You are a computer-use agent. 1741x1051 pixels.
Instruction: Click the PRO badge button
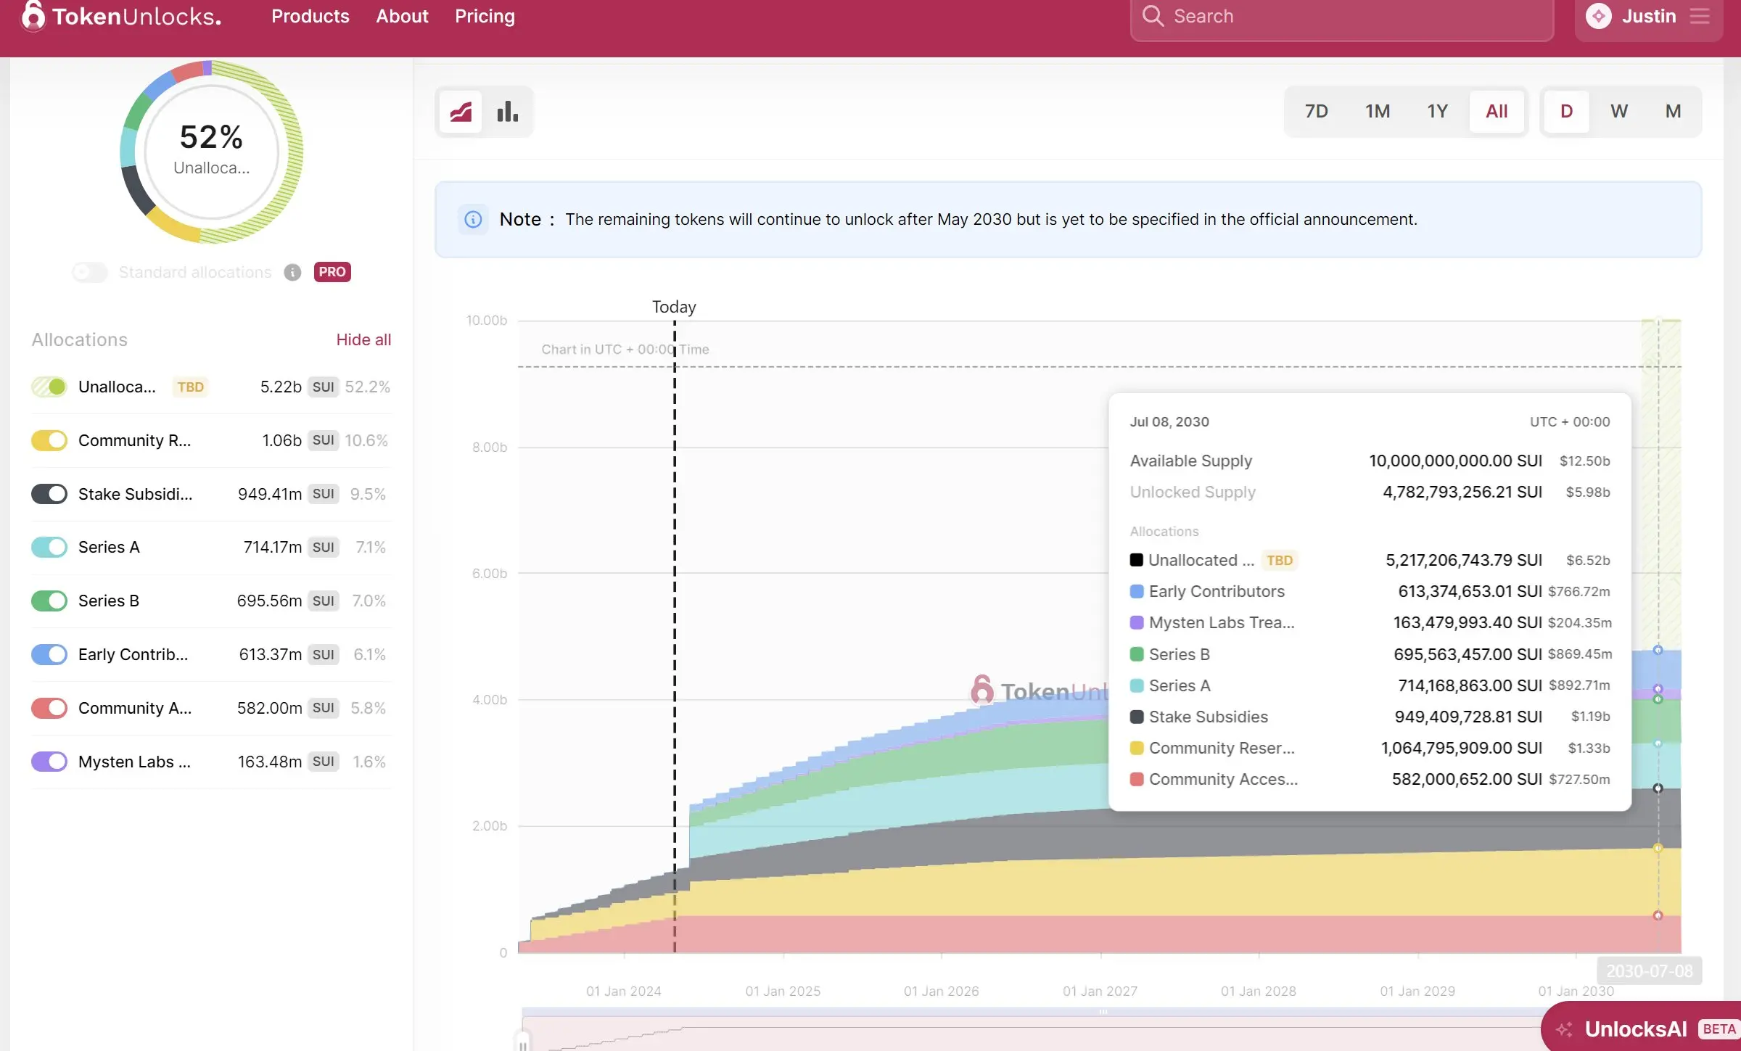click(331, 271)
